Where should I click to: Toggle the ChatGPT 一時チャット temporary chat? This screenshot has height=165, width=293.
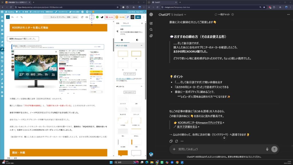224,14
